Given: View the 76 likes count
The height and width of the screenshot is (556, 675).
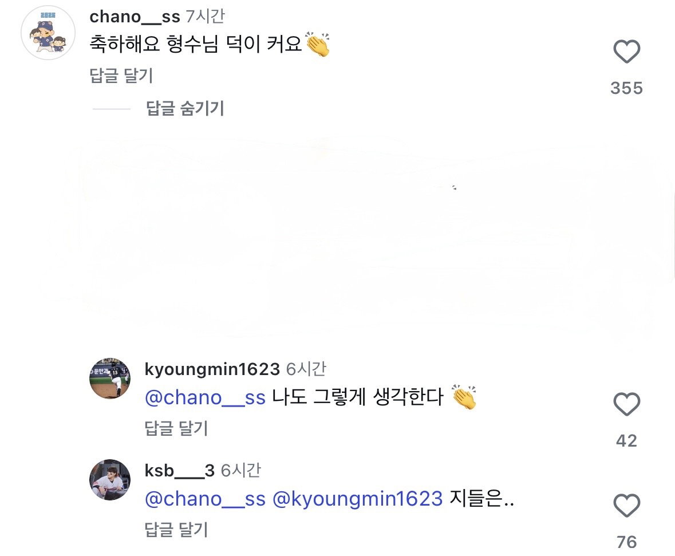Looking at the screenshot, I should pyautogui.click(x=626, y=542).
